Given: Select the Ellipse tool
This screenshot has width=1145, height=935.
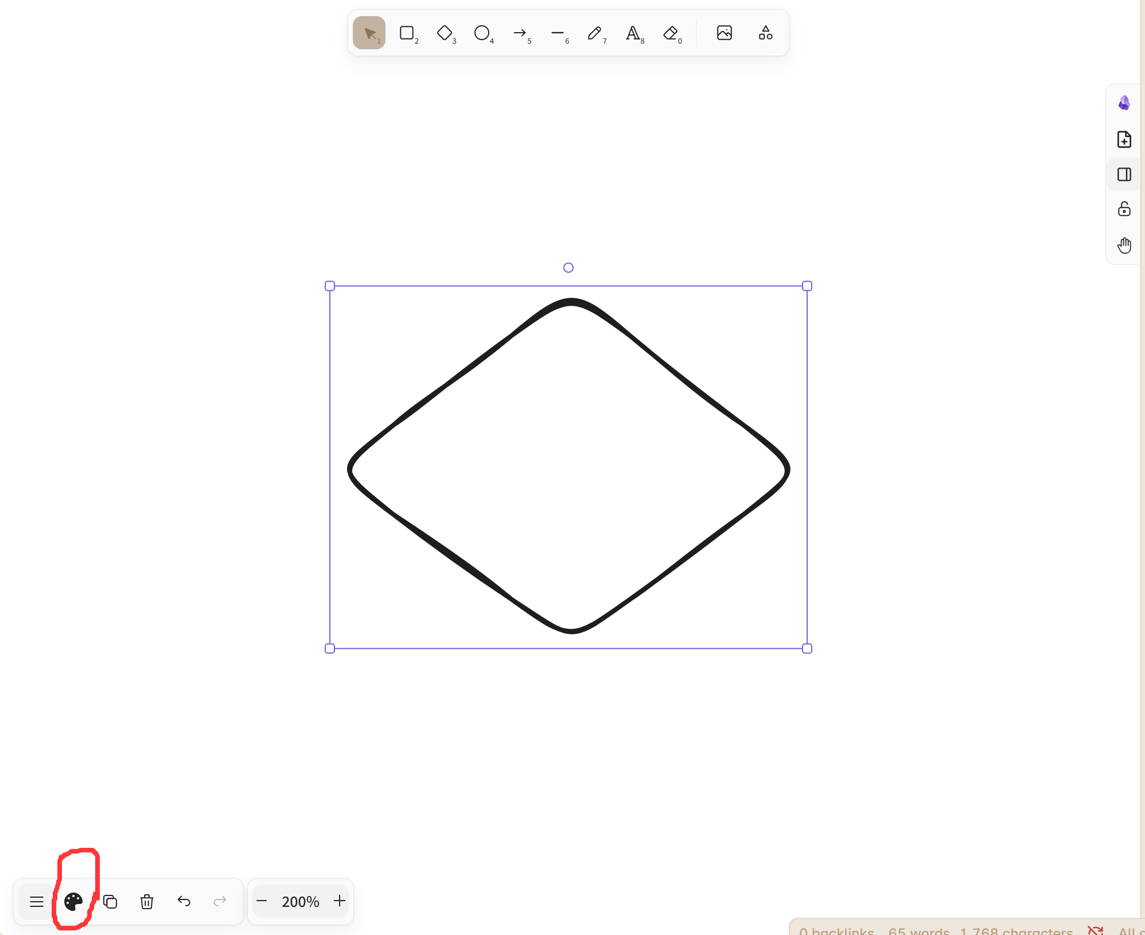Looking at the screenshot, I should (x=482, y=33).
